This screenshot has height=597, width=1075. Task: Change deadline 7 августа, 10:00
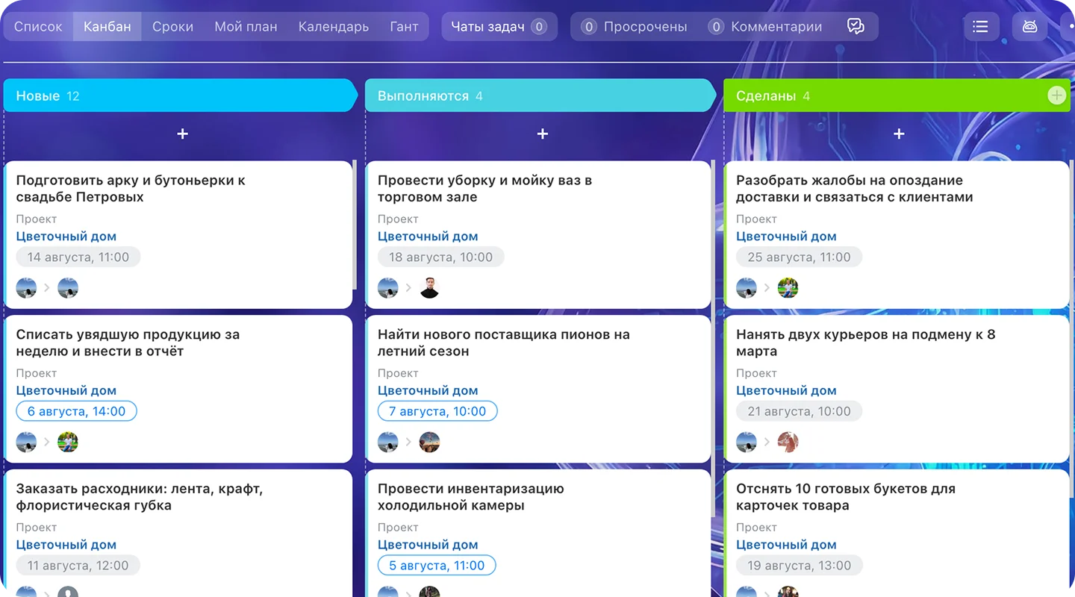coord(437,411)
